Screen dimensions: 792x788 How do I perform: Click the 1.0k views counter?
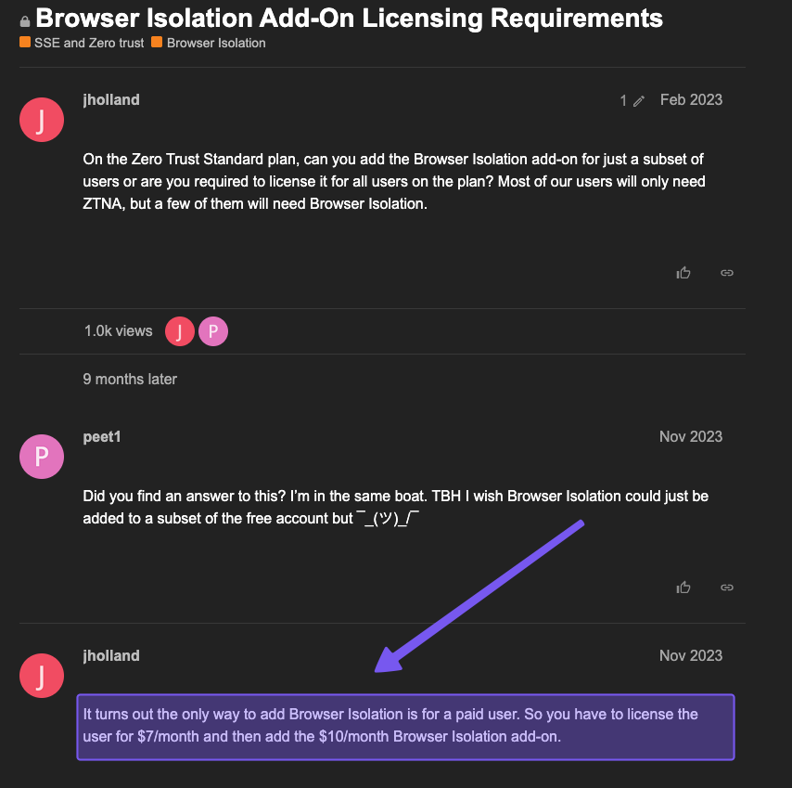click(118, 331)
